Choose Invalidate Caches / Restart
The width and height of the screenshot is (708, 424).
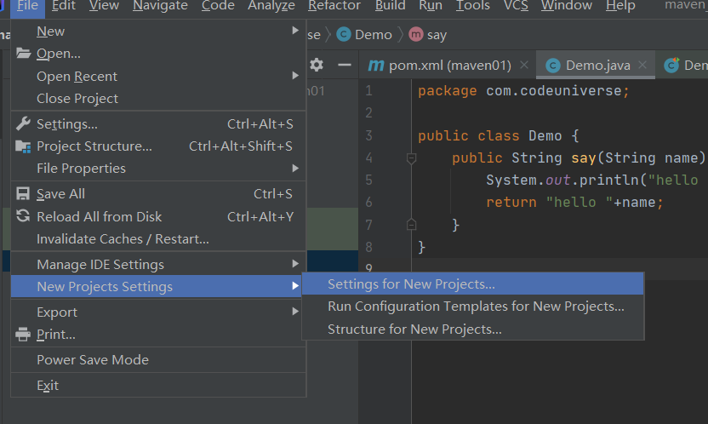(123, 239)
